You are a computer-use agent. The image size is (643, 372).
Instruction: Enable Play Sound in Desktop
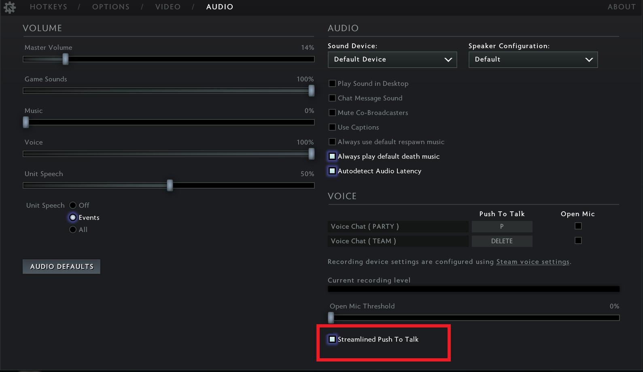[x=332, y=83]
